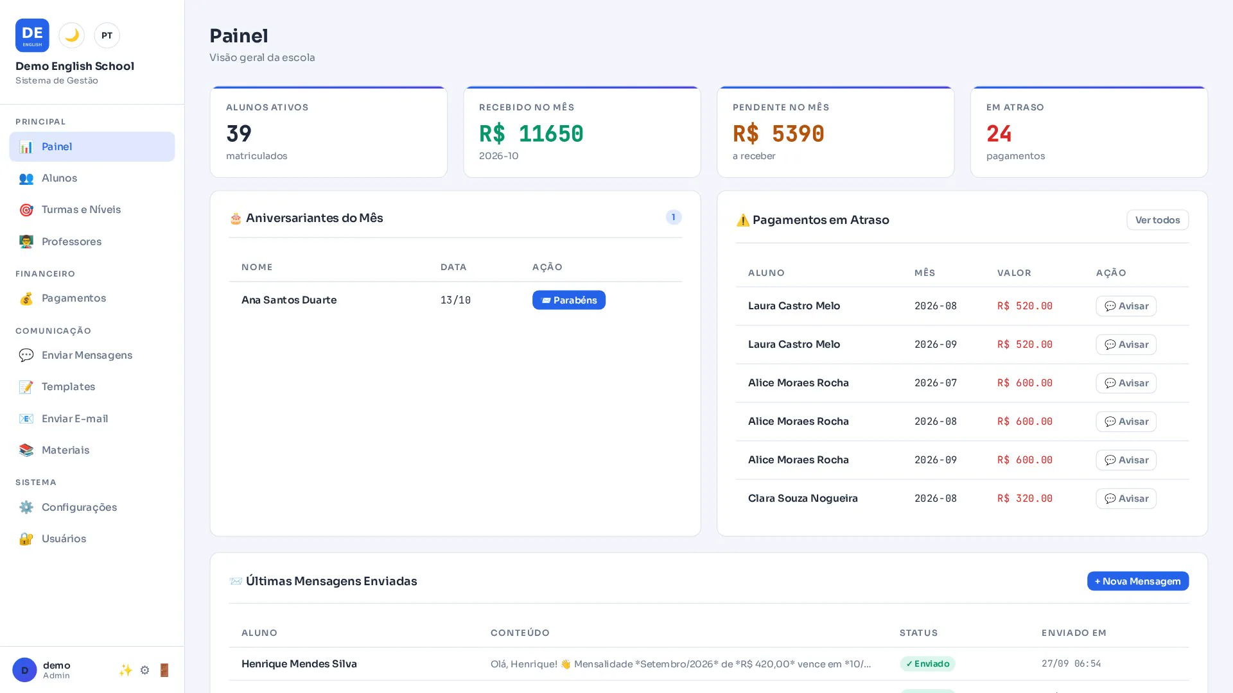Viewport: 1233px width, 693px height.
Task: Click Avisar for Laura Castro Melo 2026-09
Action: 1126,345
